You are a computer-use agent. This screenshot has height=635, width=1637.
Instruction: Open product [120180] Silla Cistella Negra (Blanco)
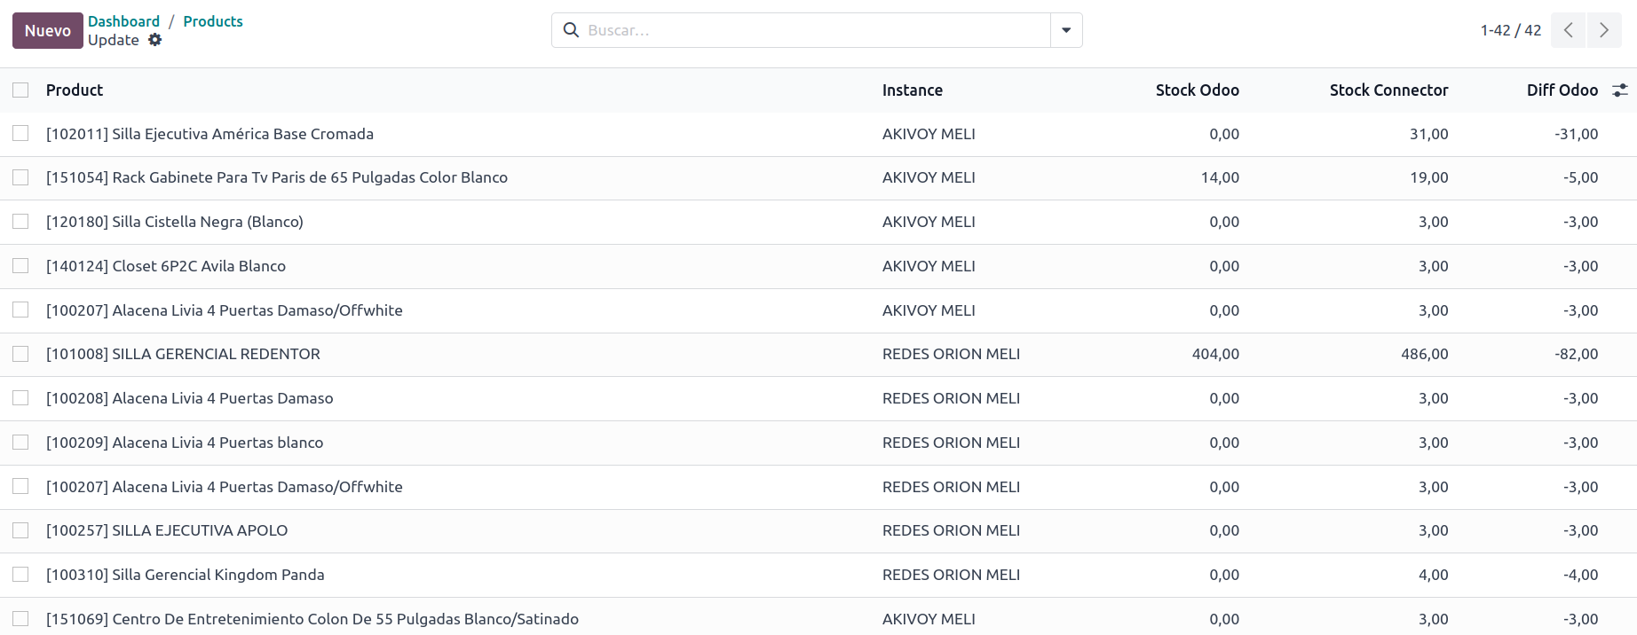[x=175, y=222]
